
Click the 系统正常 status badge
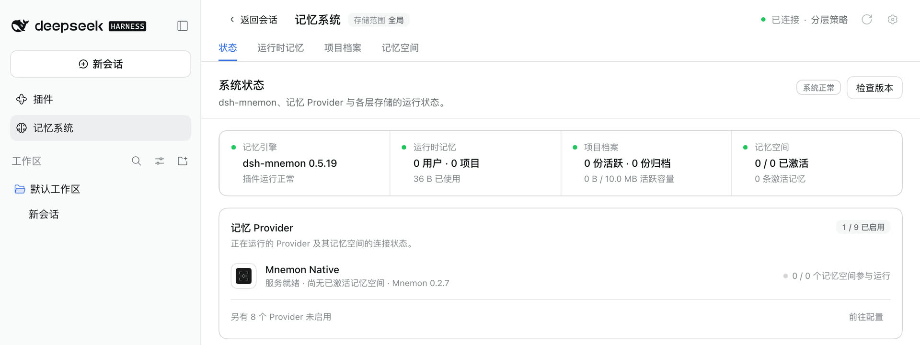818,88
